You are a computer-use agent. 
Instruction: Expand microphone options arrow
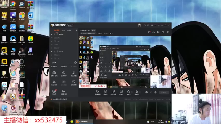[132, 92]
